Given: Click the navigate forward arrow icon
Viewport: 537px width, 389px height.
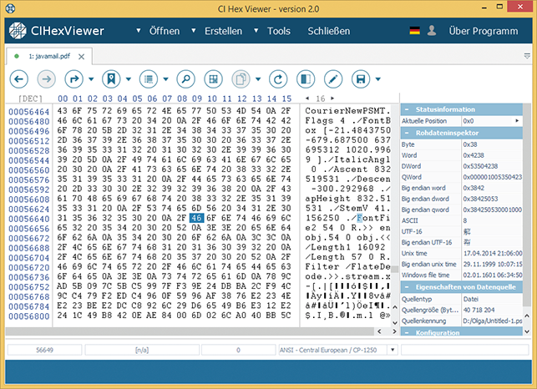Looking at the screenshot, I should point(46,79).
